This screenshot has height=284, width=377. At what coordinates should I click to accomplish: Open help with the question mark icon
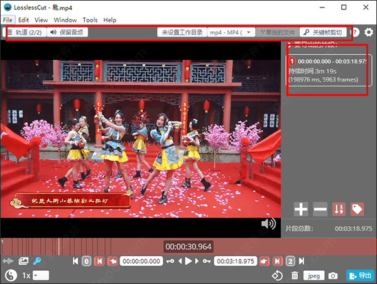[355, 32]
